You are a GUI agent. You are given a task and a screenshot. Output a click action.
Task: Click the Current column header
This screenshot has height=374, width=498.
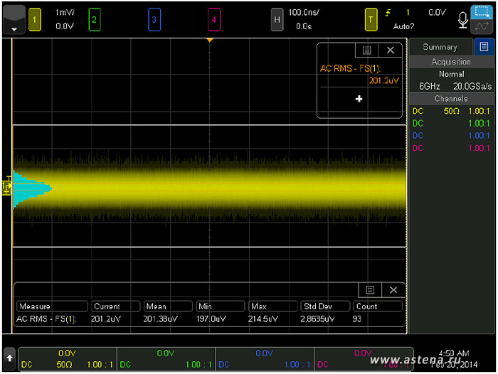[x=115, y=306]
